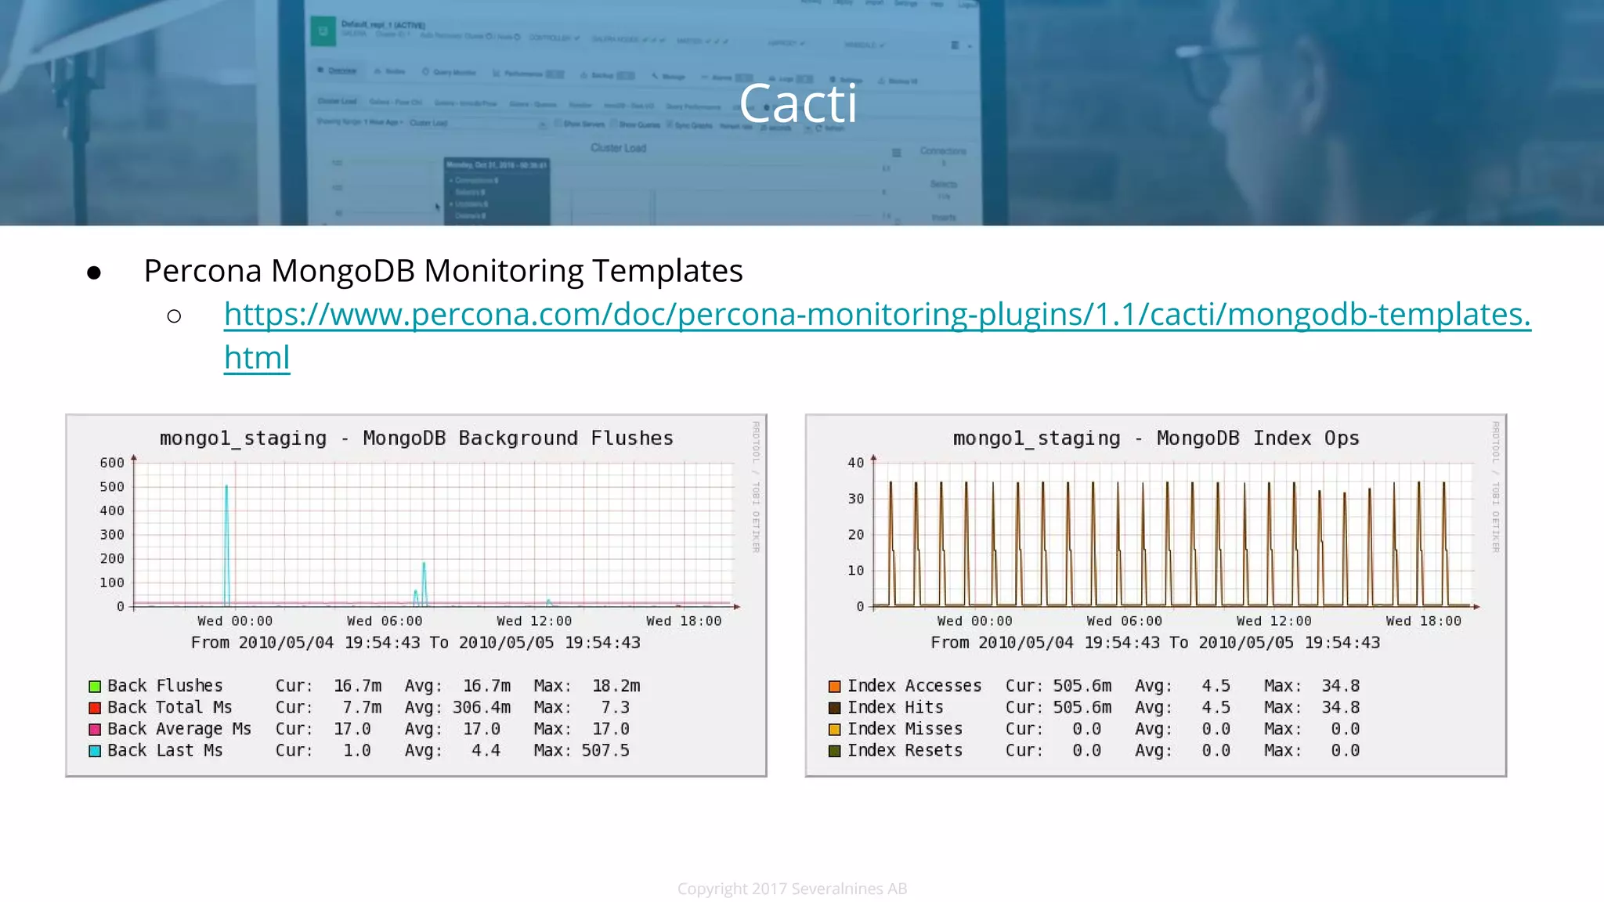Click 'Wed 12:00' on Background Flushes x-axis
Image resolution: width=1604 pixels, height=902 pixels.
[x=534, y=621]
